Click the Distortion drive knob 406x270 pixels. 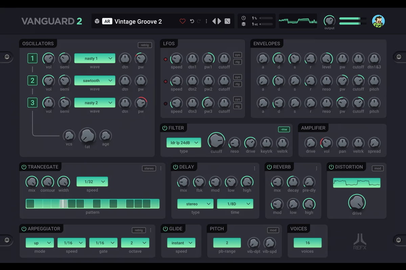[x=357, y=202]
